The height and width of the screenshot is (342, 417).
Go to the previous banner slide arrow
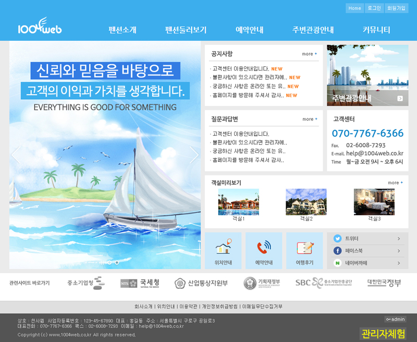(x=16, y=155)
